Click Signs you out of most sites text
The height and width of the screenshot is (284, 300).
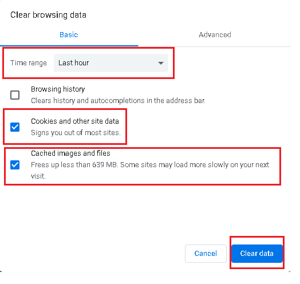76,133
